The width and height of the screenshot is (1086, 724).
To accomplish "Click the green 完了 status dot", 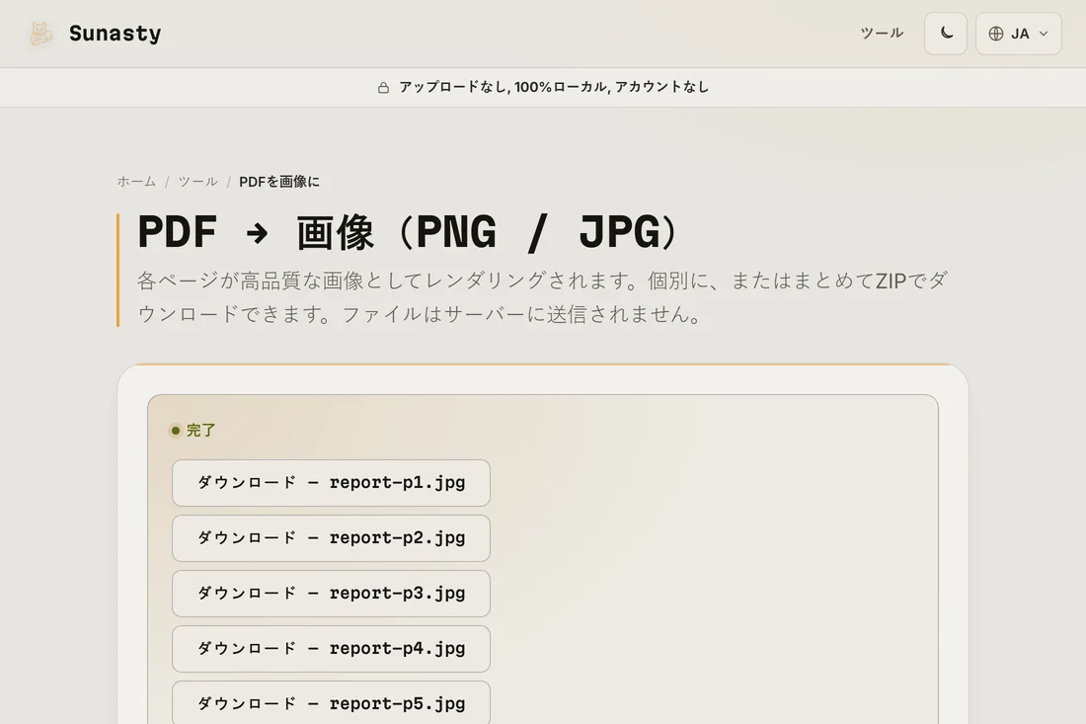I will (175, 431).
